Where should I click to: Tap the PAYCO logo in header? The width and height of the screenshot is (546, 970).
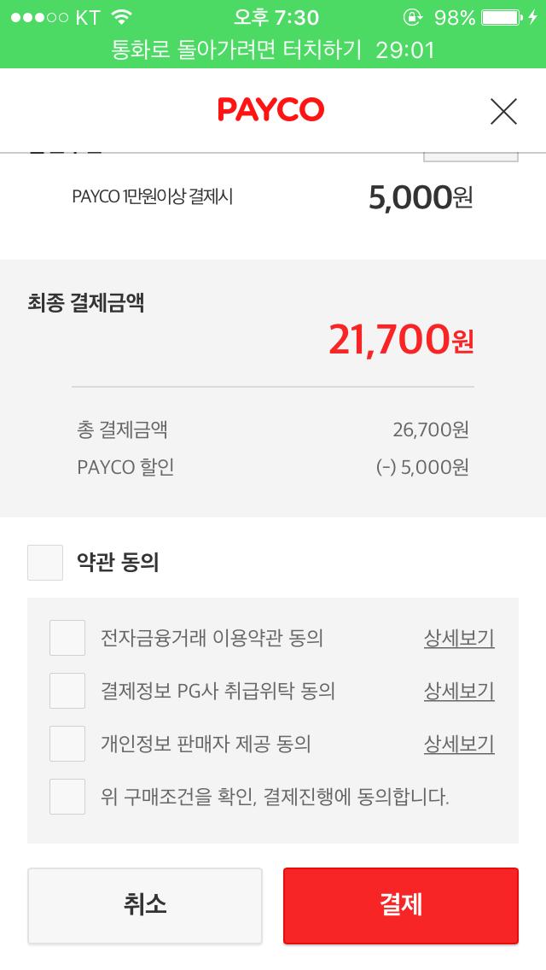271,110
